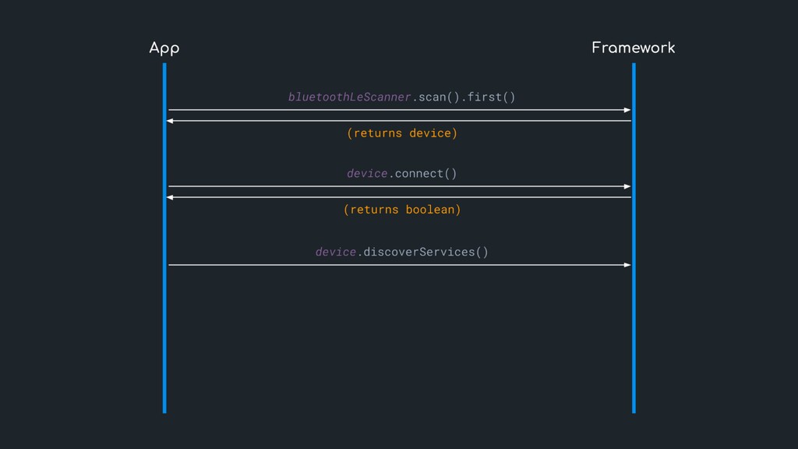Click the "device.connect()" call label
This screenshot has width=798, height=449.
(401, 173)
